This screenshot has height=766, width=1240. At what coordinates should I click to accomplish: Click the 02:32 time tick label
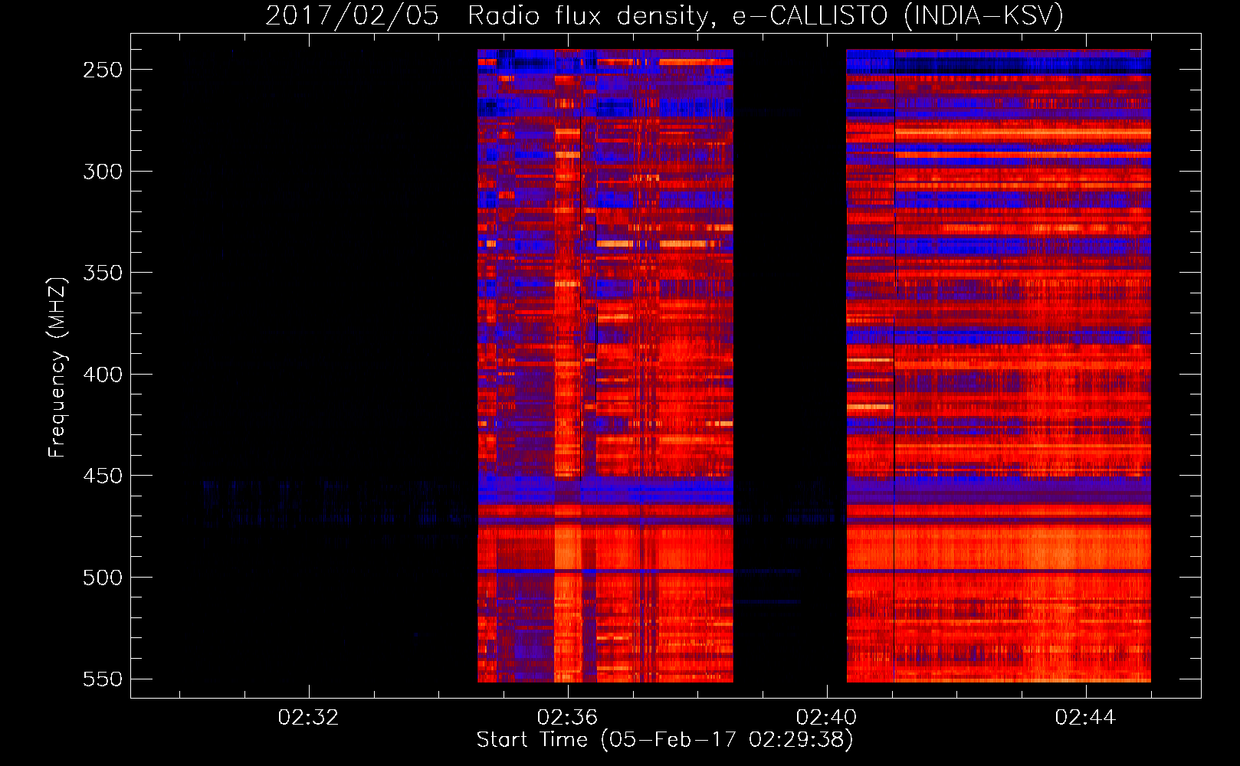click(x=309, y=718)
